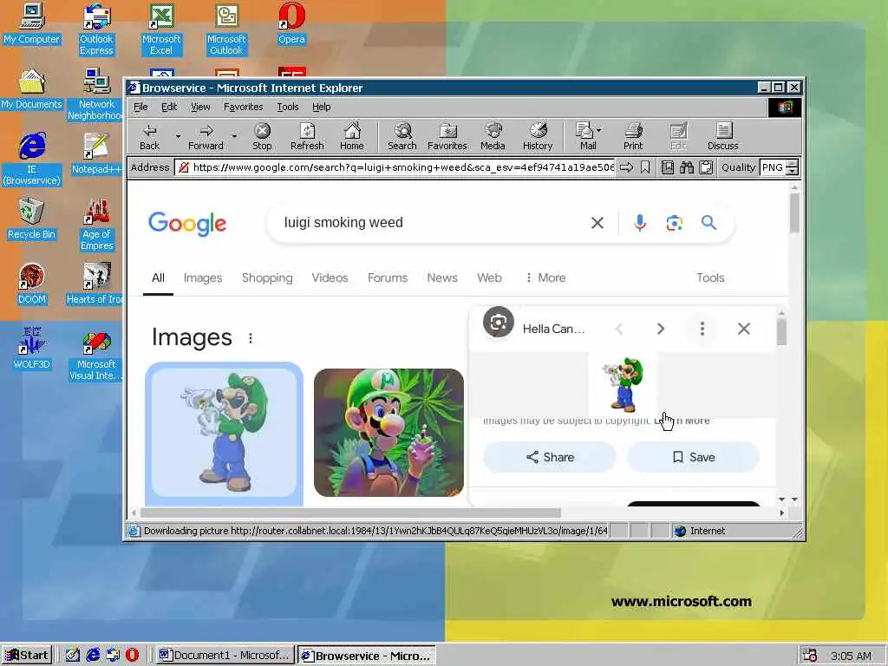Click the Google logo
Image resolution: width=888 pixels, height=666 pixels.
187,224
